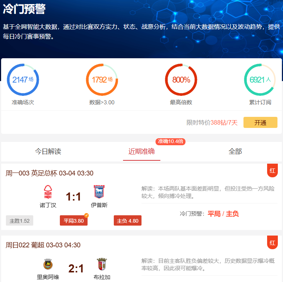Image resolution: width=283 pixels, height=282 pixels.
Task: Click the Rio Ave team crest
Action: pos(48,264)
